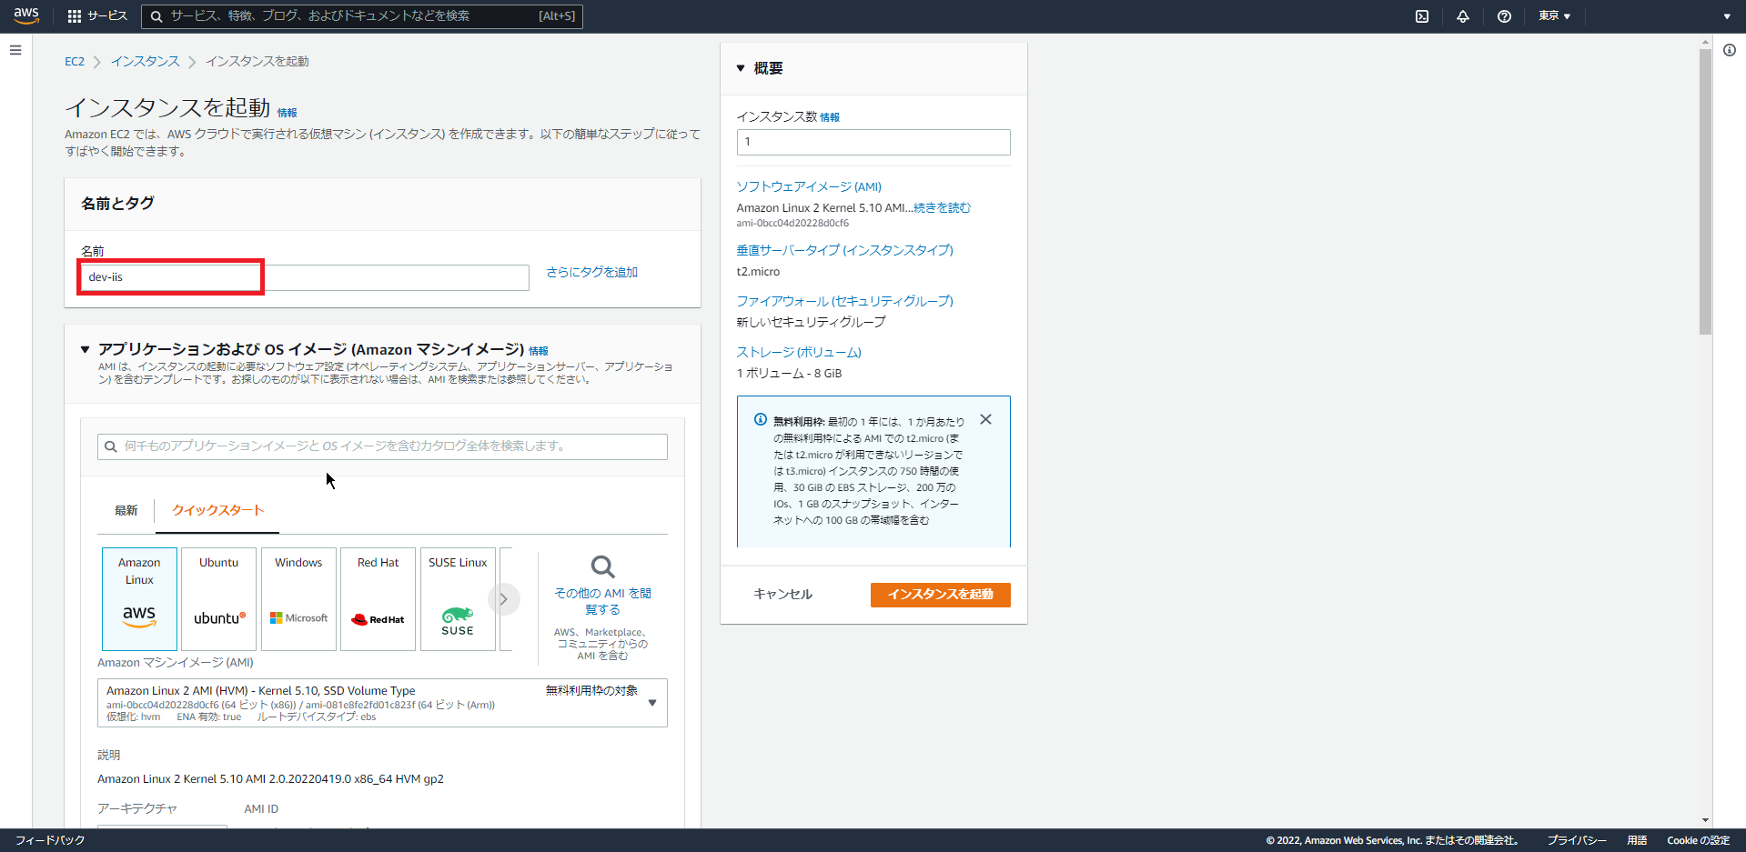Open the account menu at top right
This screenshot has width=1746, height=852.
pos(1726,15)
